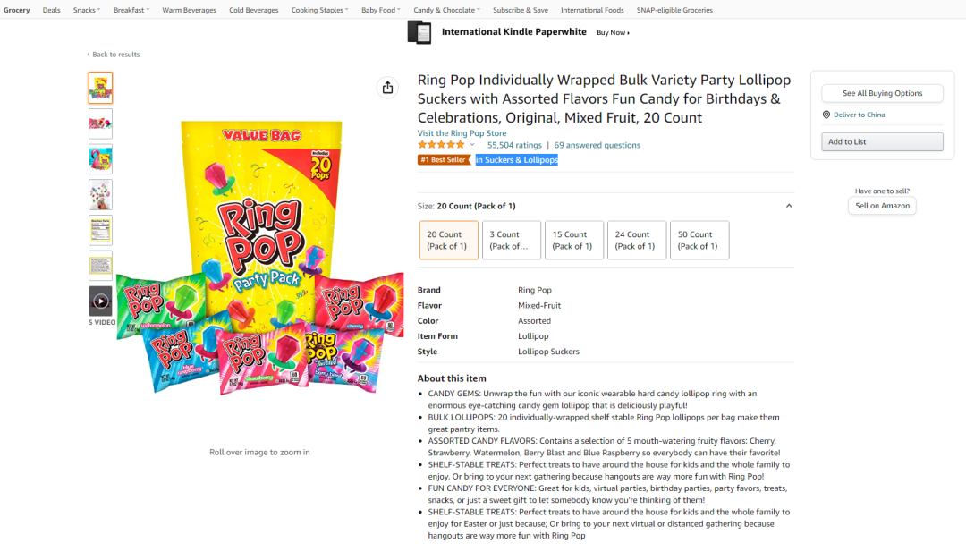Click the #1 Best Seller badge
The image size is (966, 552).
[x=442, y=160]
